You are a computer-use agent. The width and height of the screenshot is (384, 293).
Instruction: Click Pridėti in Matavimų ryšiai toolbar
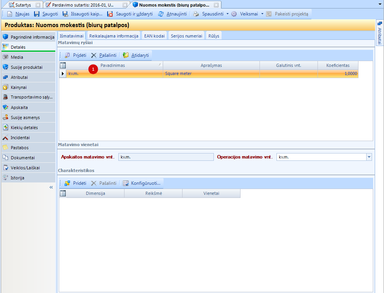(x=75, y=55)
